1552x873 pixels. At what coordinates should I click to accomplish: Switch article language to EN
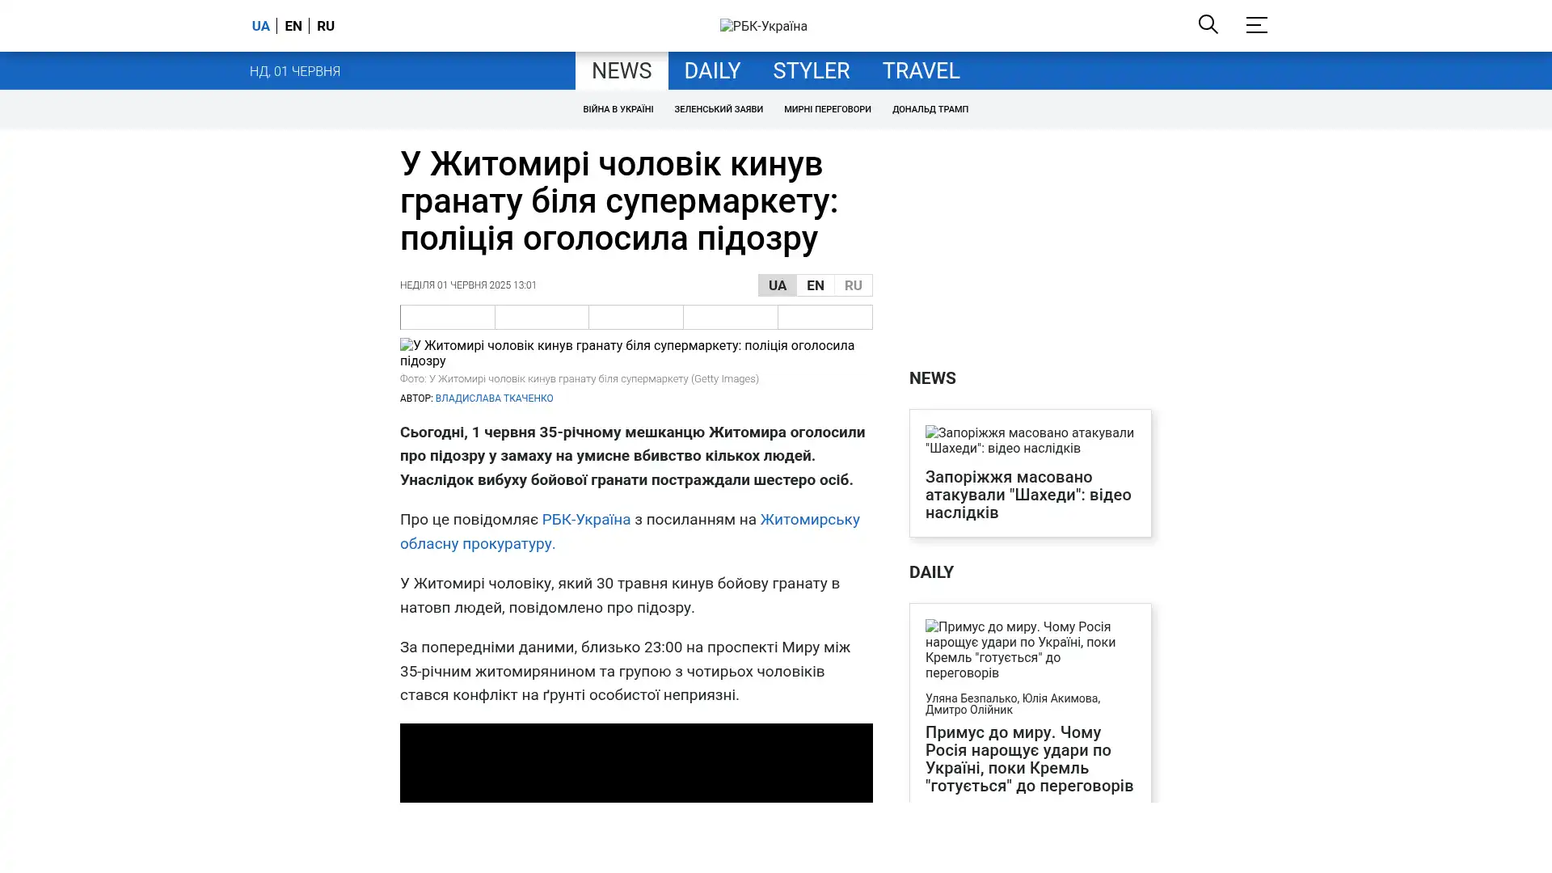(815, 285)
